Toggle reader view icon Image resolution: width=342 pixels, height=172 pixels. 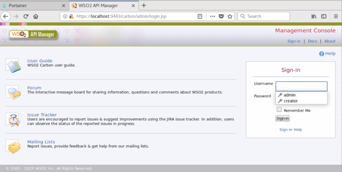(200, 16)
